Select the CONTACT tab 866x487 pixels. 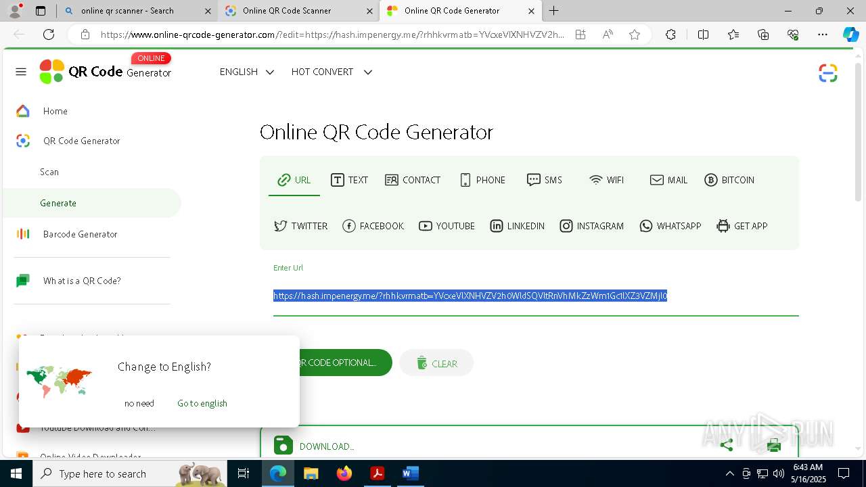(413, 180)
